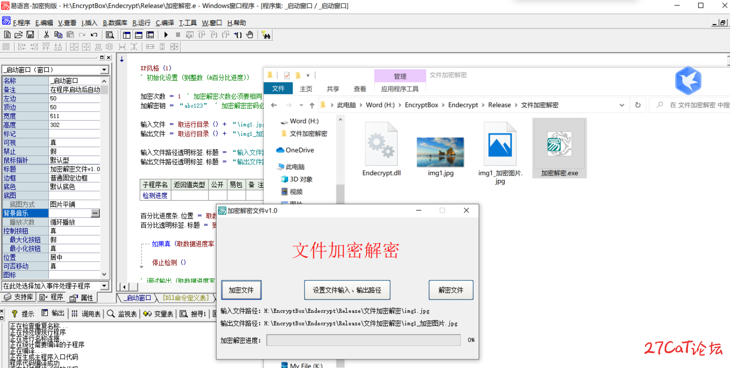Viewport: 730px width, 368px height.
Task: Select OneDrive in navigation pane
Action: click(x=295, y=150)
